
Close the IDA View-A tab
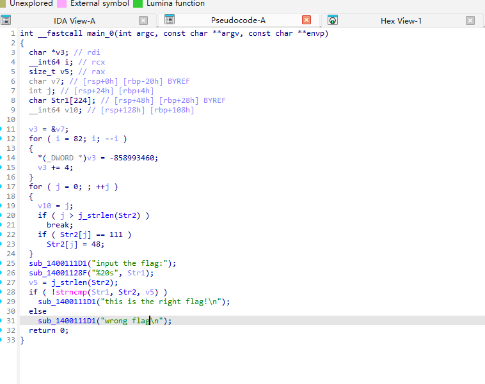coord(143,20)
